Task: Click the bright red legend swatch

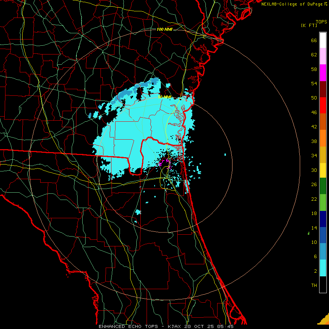Action: (323, 105)
